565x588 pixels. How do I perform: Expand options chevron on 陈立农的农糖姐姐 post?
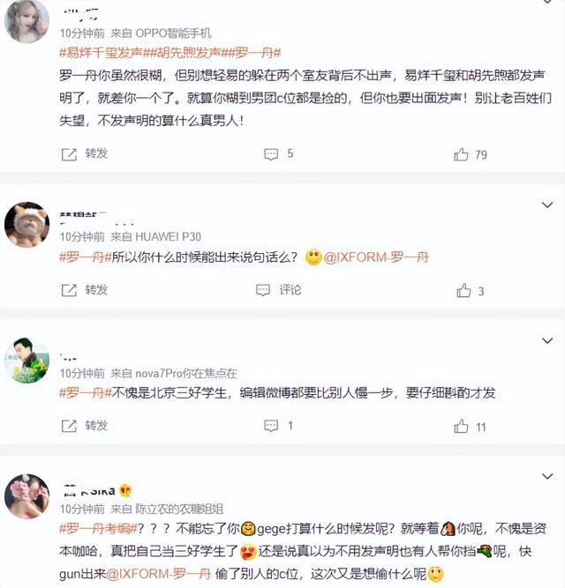coord(547,477)
